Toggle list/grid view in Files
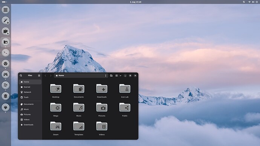This screenshot has width=260, height=146. coord(117,76)
